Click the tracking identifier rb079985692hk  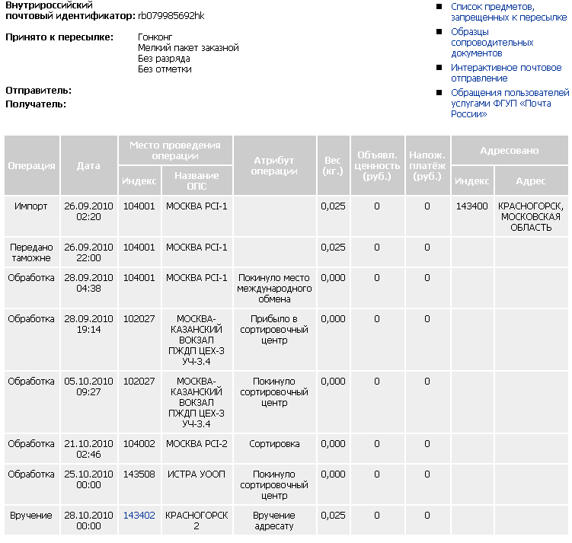click(x=171, y=15)
